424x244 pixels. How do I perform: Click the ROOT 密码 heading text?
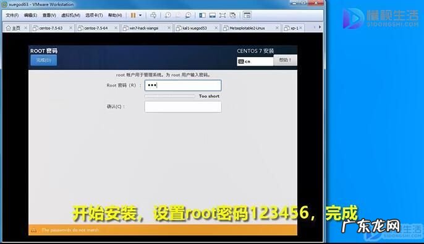pos(44,51)
